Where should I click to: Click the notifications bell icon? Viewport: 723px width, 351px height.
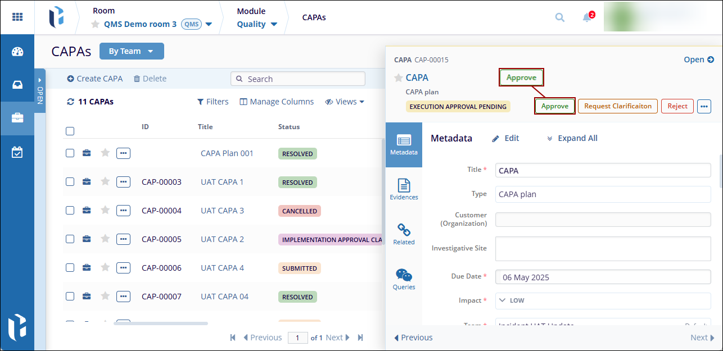tap(587, 17)
